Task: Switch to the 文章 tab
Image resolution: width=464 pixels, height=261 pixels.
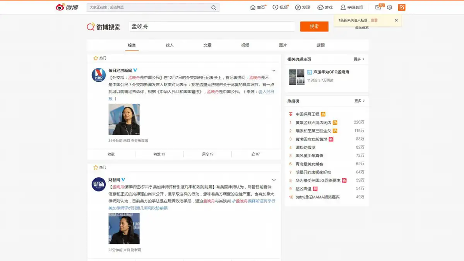Action: coord(207,45)
